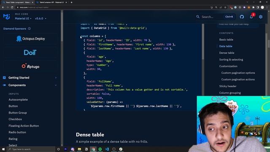270x152 pixels.
Task: Close the React Table component tab
Action: (32, 3)
